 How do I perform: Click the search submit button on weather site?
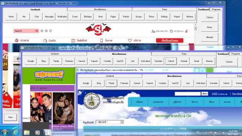tap(205, 94)
